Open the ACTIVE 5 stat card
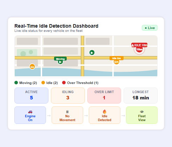 pyautogui.click(x=31, y=96)
